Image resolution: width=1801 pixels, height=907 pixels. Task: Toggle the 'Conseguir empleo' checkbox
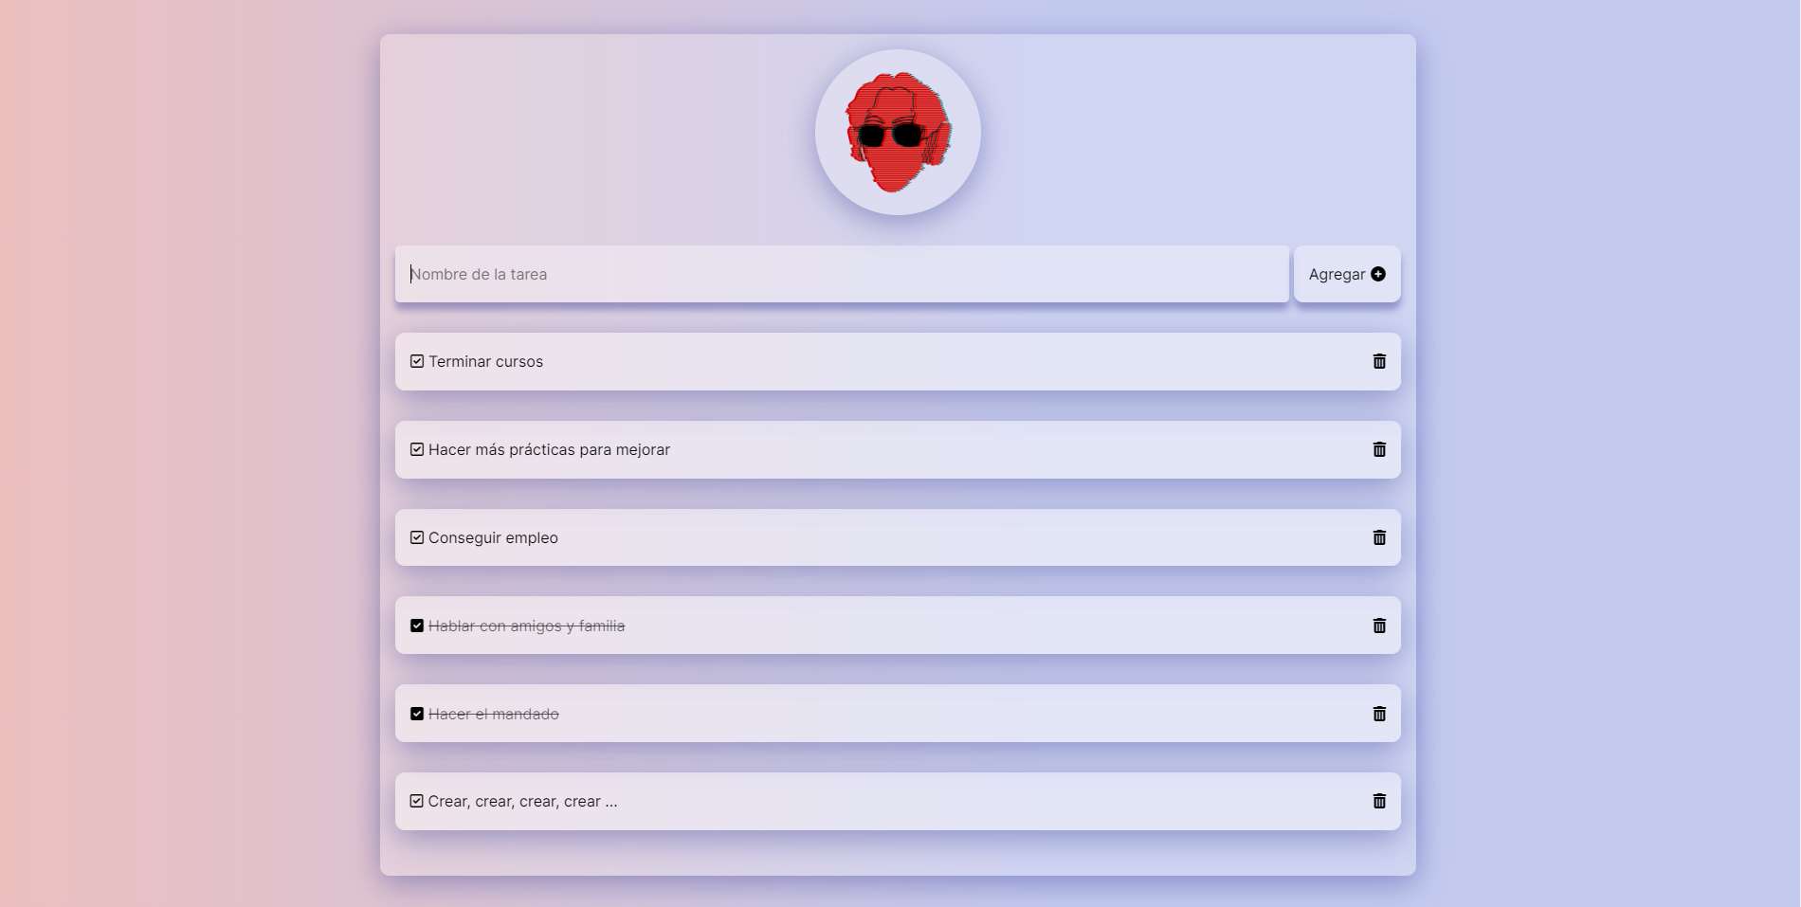[417, 537]
